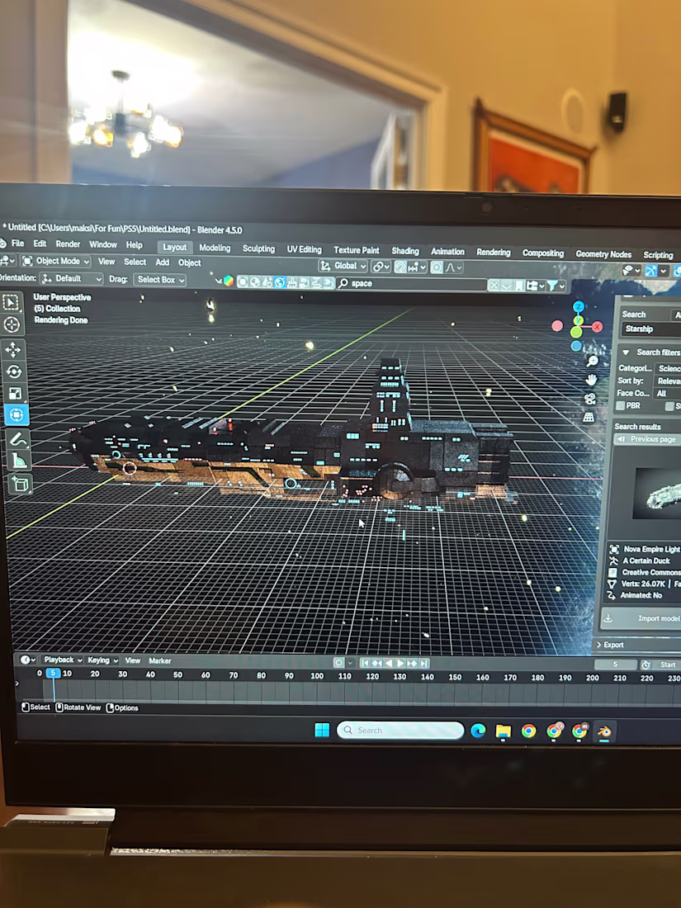The image size is (681, 908).
Task: Click the current frame number field
Action: click(616, 664)
